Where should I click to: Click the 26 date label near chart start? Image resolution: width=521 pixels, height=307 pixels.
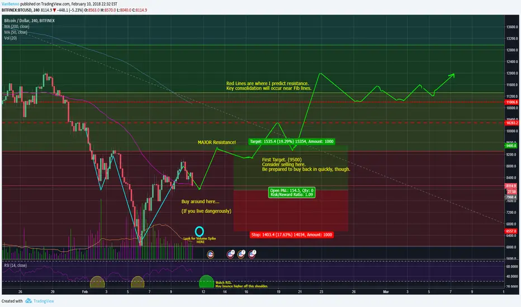tap(20, 292)
